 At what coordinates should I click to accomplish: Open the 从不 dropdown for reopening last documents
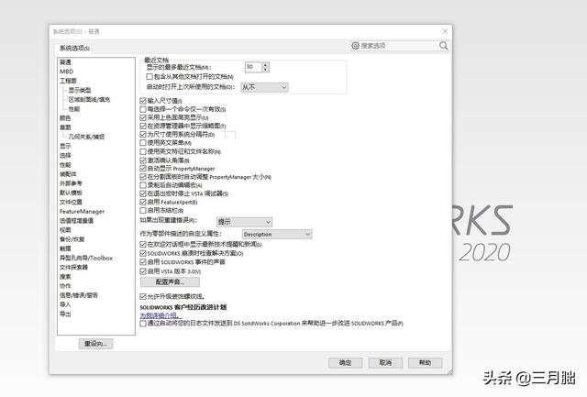tap(264, 87)
